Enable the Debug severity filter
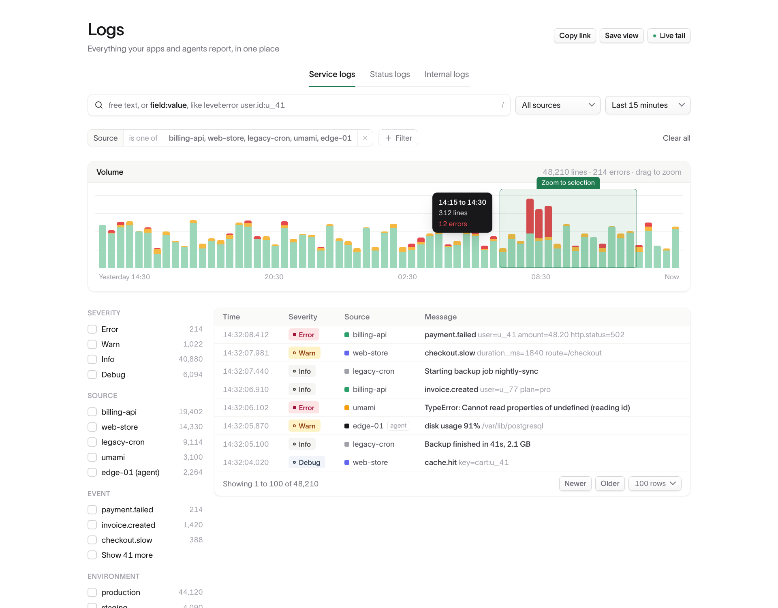778x608 pixels. (x=92, y=375)
